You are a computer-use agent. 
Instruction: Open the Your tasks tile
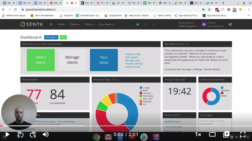(104, 60)
